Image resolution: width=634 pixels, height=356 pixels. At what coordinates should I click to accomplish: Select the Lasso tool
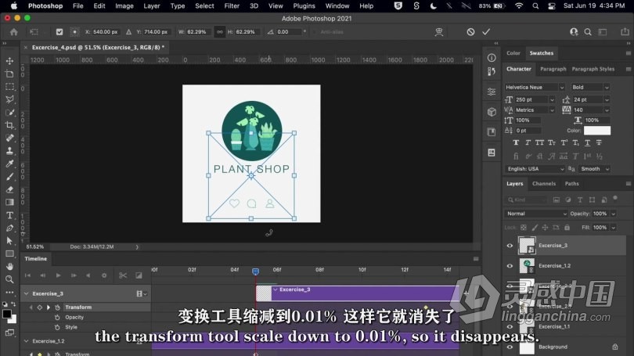coord(9,99)
